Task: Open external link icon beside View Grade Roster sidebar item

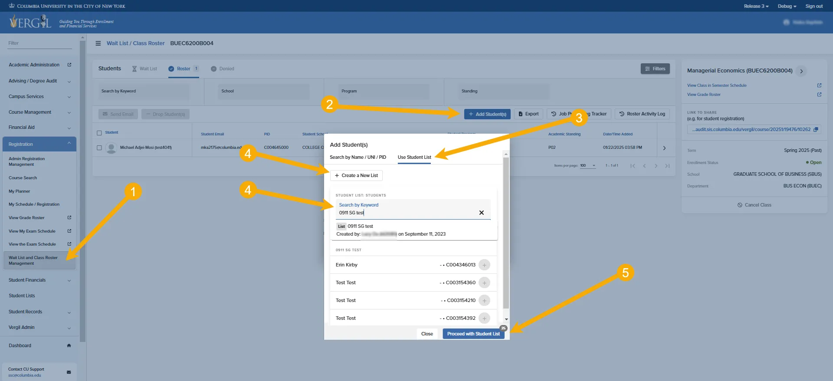Action: click(x=69, y=217)
